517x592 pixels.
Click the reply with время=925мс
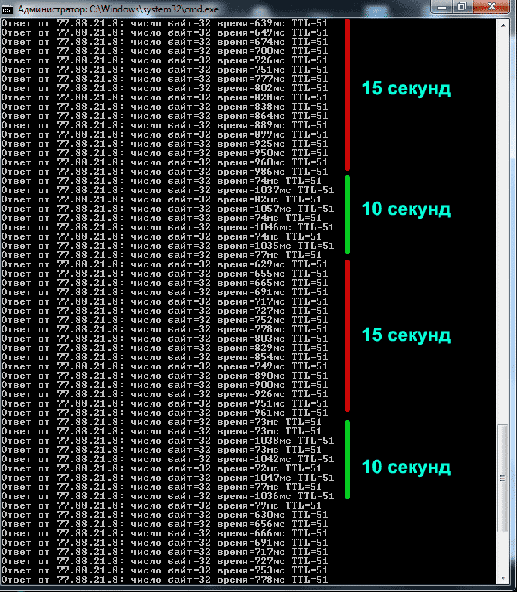(165, 144)
